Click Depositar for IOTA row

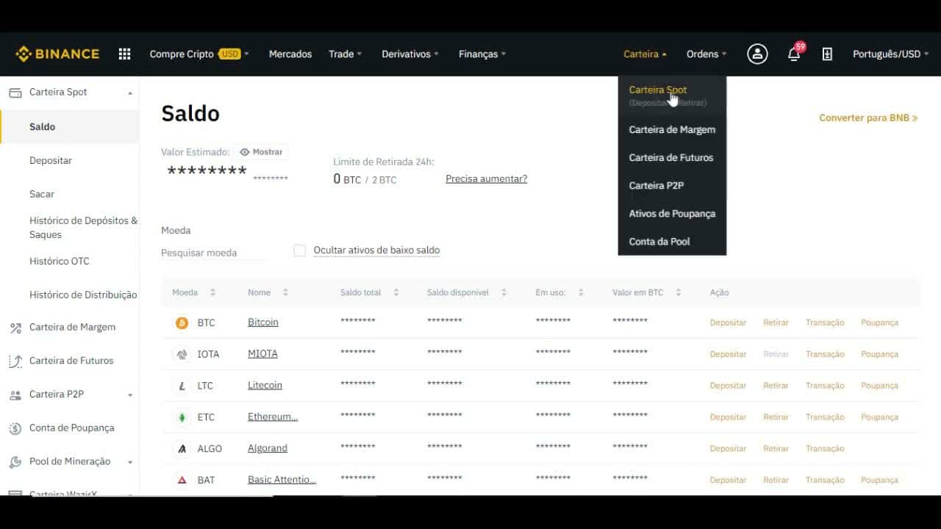point(728,354)
